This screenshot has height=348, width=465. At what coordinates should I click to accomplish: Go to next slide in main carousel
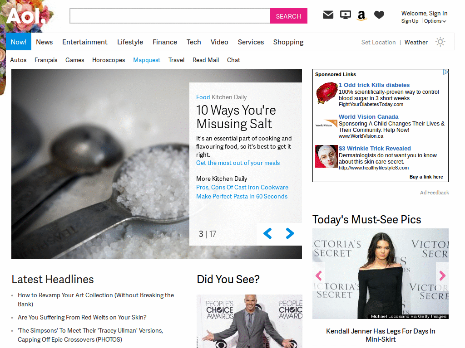tap(290, 233)
